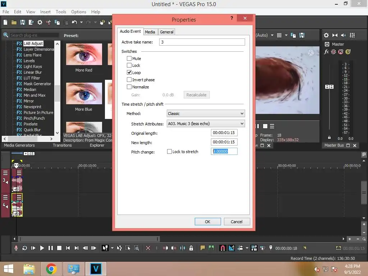Click the Windows Start button
Image resolution: width=368 pixels, height=276 pixels.
coord(9,269)
